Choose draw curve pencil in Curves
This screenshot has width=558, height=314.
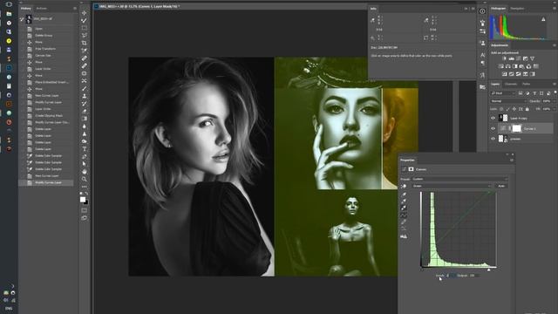[x=404, y=222]
